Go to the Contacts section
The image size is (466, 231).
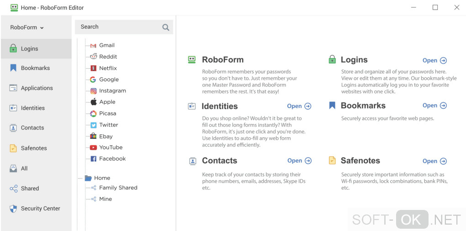(32, 128)
